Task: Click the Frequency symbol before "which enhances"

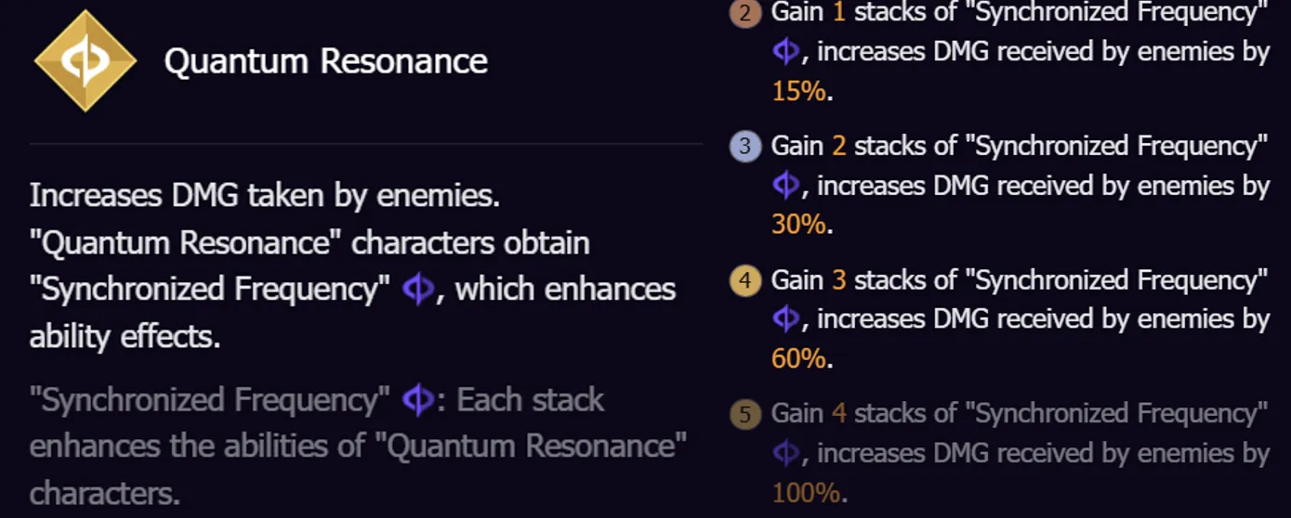Action: click(417, 290)
